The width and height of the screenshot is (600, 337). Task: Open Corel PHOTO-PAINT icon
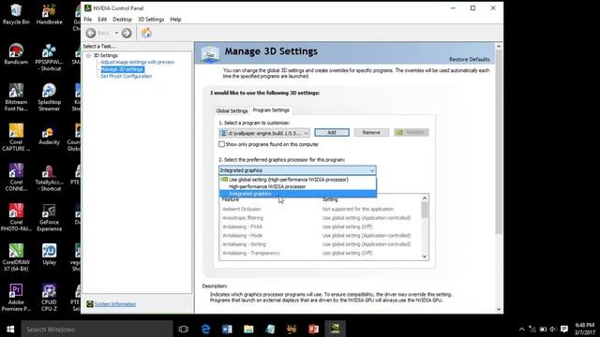click(x=16, y=217)
